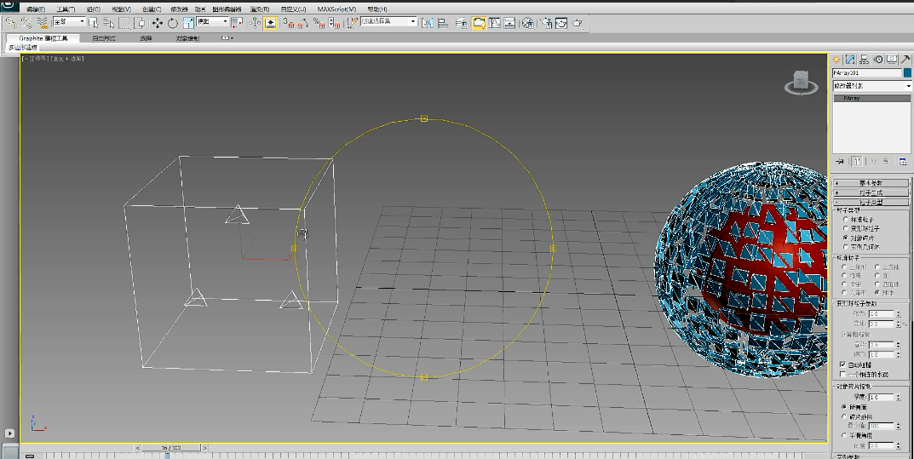The image size is (914, 459).
Task: Select the Standard Particles radio option
Action: [x=845, y=220]
